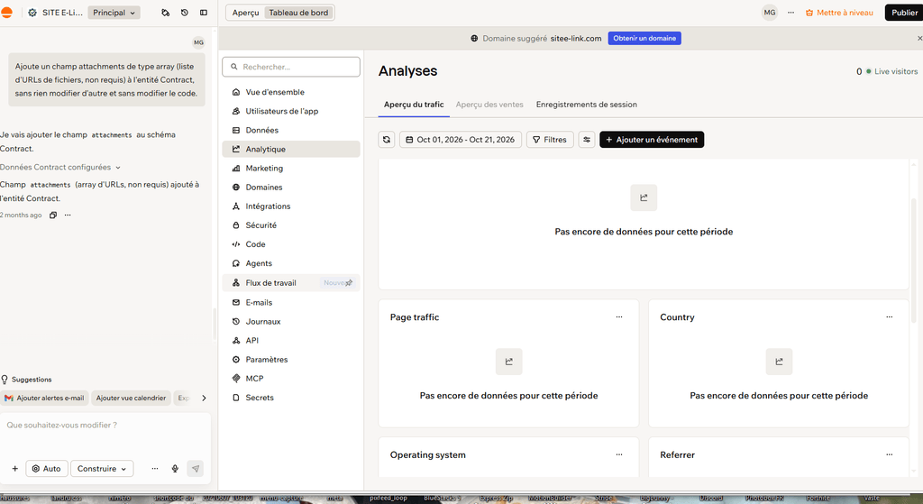Viewport: 923px width, 504px height.
Task: Dismiss the suggested domain banner
Action: pyautogui.click(x=919, y=38)
